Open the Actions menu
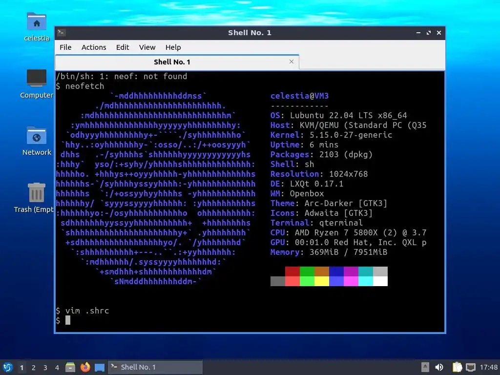Viewport: 500px width, 375px height. pyautogui.click(x=94, y=47)
